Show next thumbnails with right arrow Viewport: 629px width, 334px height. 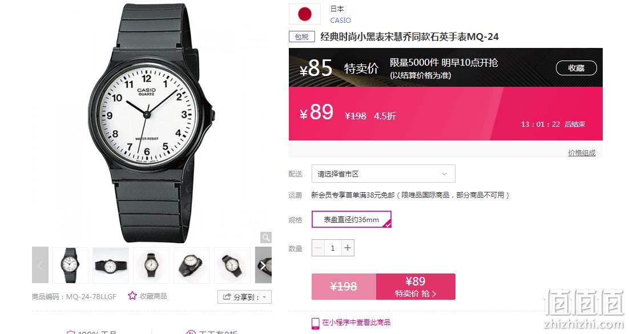tap(263, 265)
